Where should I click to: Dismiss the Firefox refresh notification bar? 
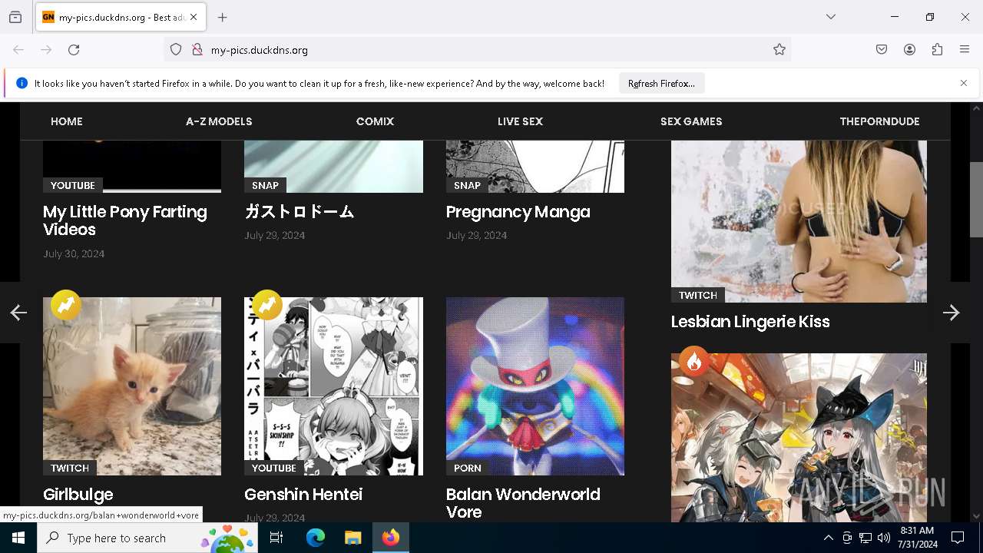click(x=964, y=83)
